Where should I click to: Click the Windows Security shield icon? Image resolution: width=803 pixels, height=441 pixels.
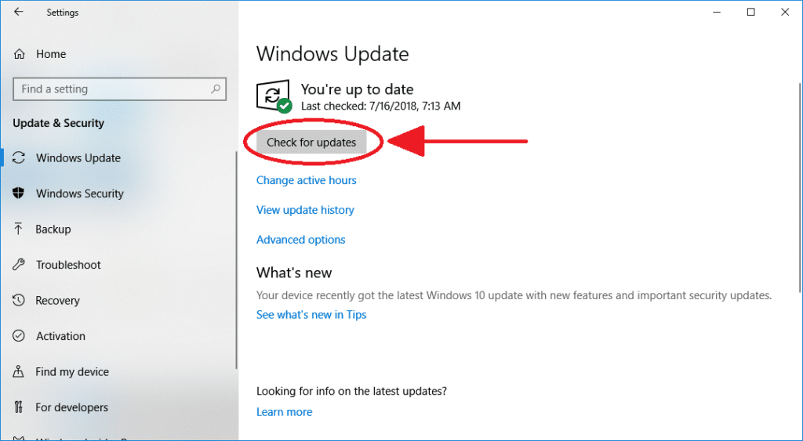click(19, 193)
